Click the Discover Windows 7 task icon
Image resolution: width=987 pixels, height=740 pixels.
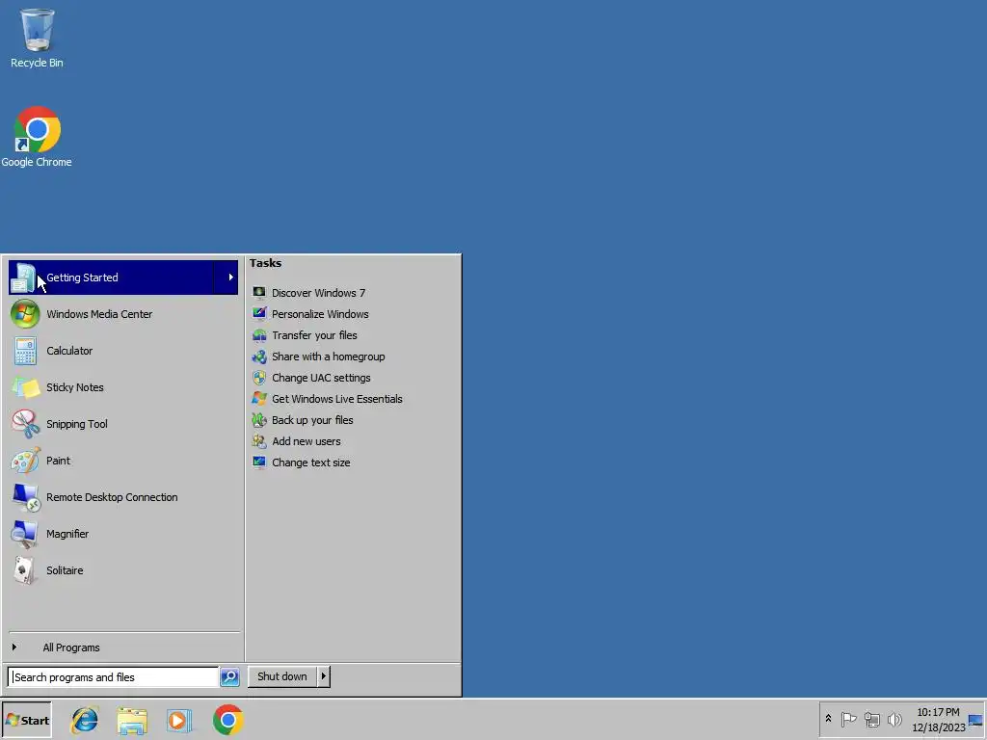tap(258, 293)
